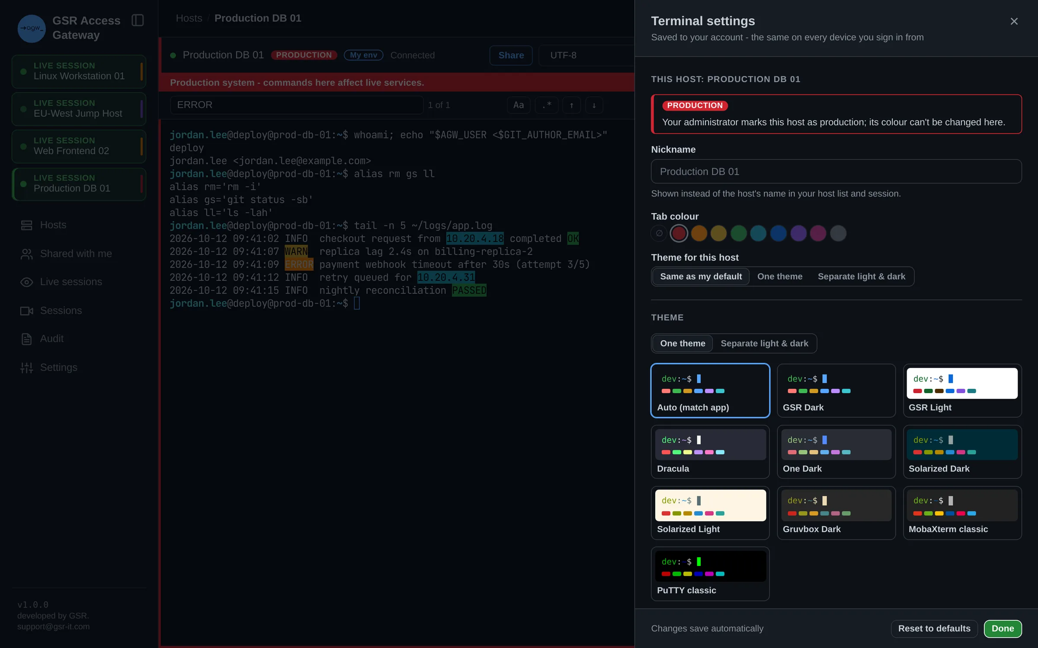Jump to previous search match arrow
This screenshot has height=648, width=1038.
pos(571,105)
